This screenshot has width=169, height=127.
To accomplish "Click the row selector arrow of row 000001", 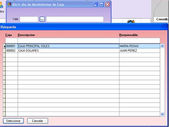I will coord(4,46).
